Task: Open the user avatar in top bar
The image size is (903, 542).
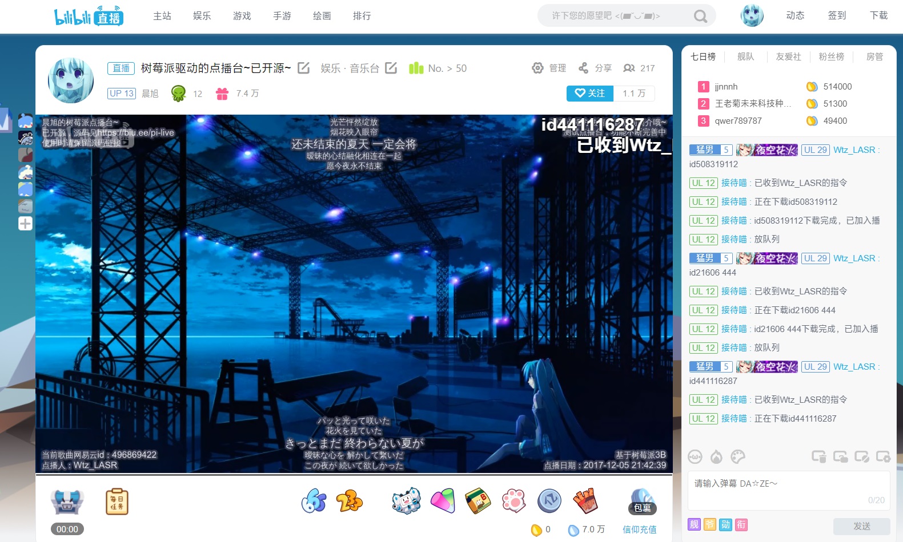Action: click(x=752, y=16)
